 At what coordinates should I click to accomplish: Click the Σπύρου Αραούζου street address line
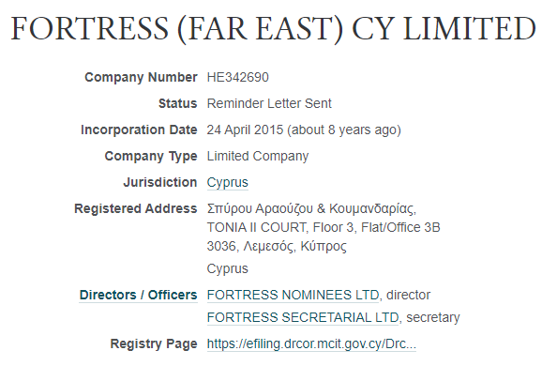311,208
